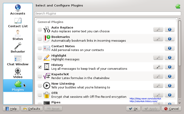This screenshot has height=114, width=184.
Task: Tick the Contact Notes plugin checkbox
Action: pyautogui.click(x=40, y=48)
